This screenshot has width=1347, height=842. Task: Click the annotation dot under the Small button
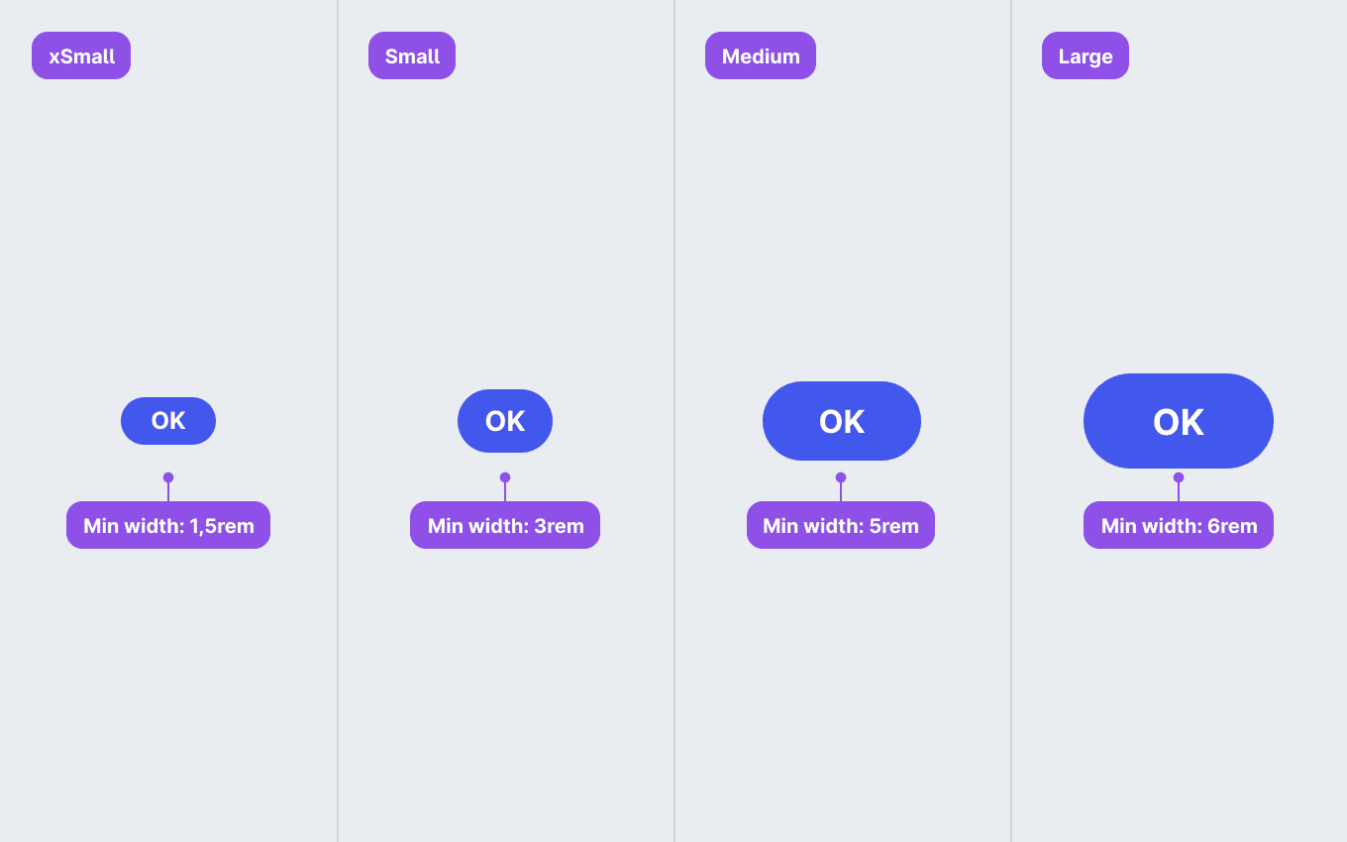click(505, 477)
